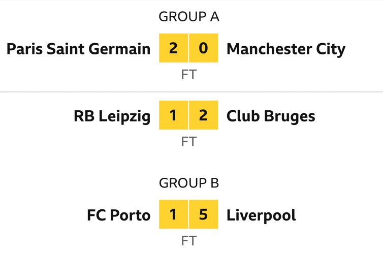Click FC Porto's score of 1
The image size is (383, 254).
click(173, 214)
